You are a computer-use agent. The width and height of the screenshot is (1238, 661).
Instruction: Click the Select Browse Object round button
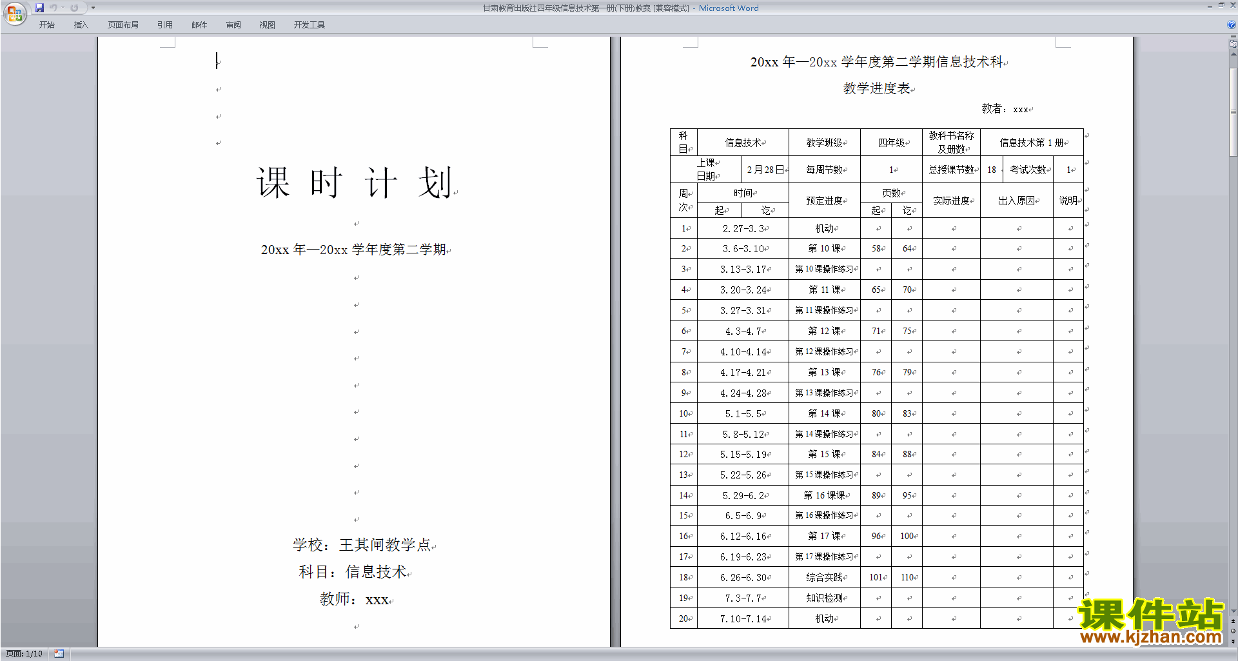tap(1233, 631)
